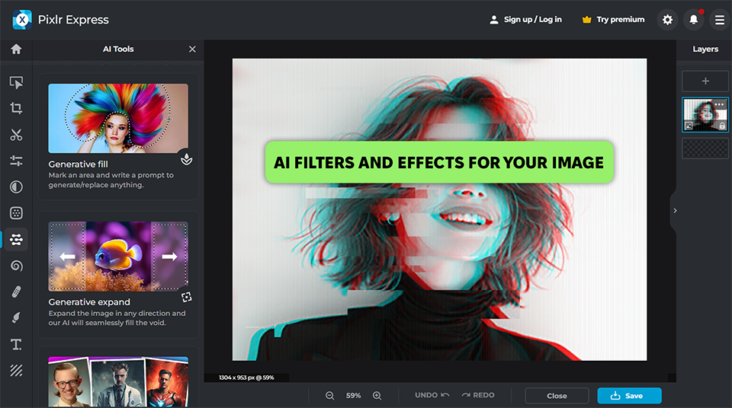Image resolution: width=732 pixels, height=408 pixels.
Task: Select the Heal bandage tool
Action: point(16,292)
